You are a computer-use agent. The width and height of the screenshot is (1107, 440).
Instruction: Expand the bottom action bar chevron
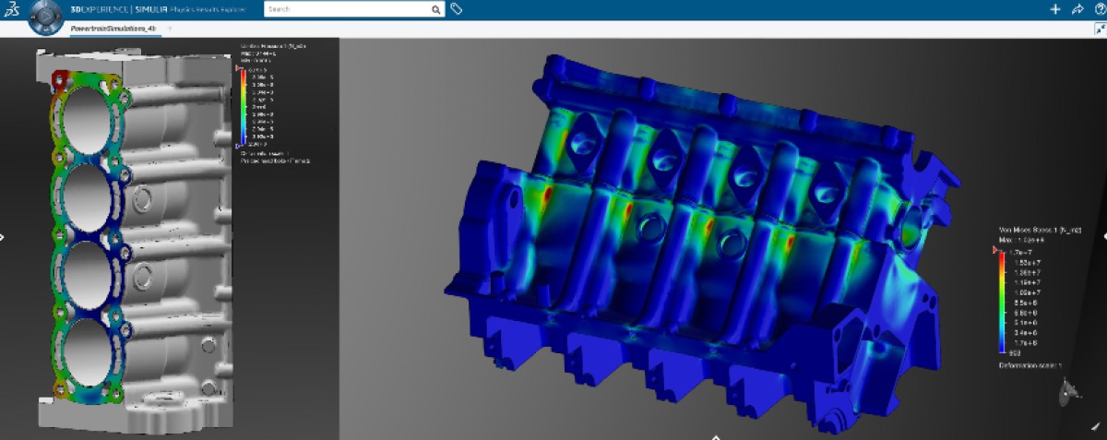[715, 435]
